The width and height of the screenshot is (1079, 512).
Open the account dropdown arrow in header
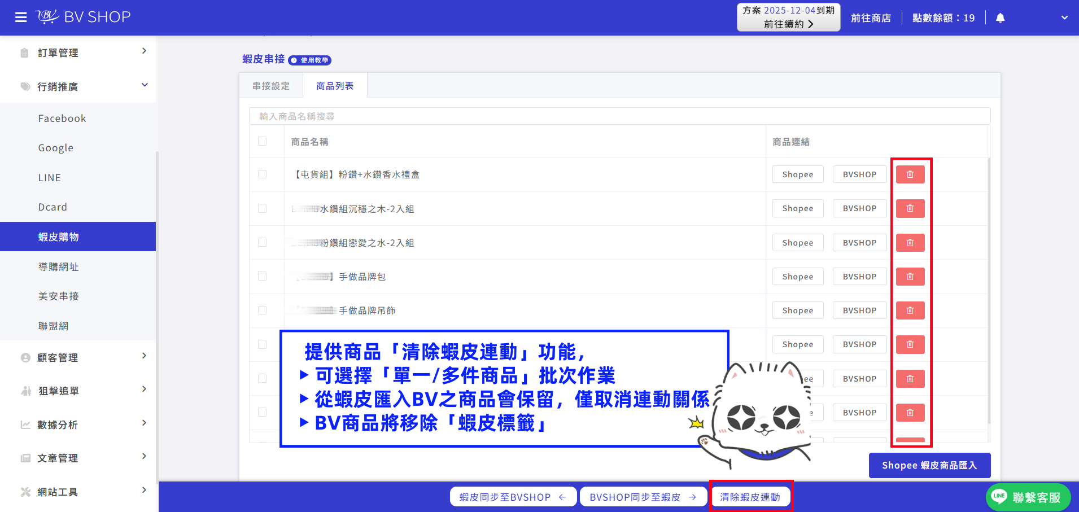tap(1064, 18)
